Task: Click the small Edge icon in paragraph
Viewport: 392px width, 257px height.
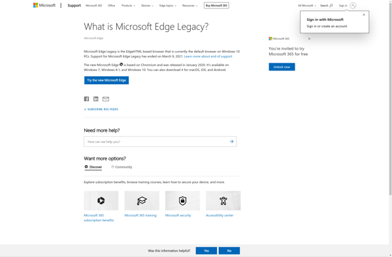Action: tap(121, 65)
